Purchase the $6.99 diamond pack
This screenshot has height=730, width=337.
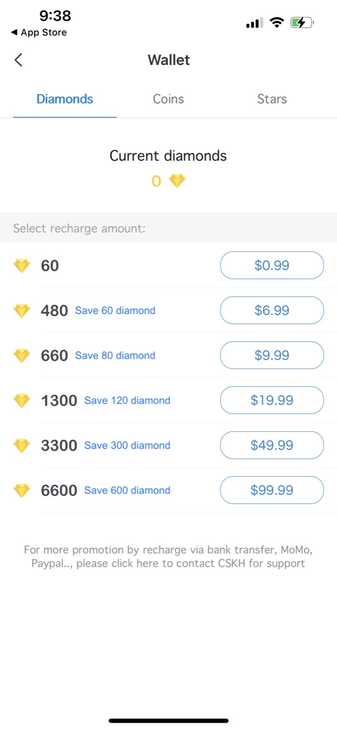272,310
